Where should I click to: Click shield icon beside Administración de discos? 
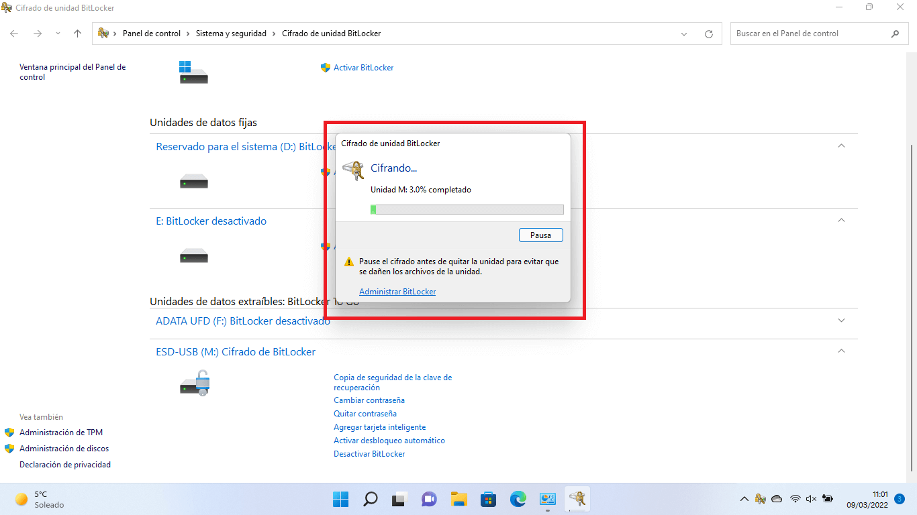[9, 449]
